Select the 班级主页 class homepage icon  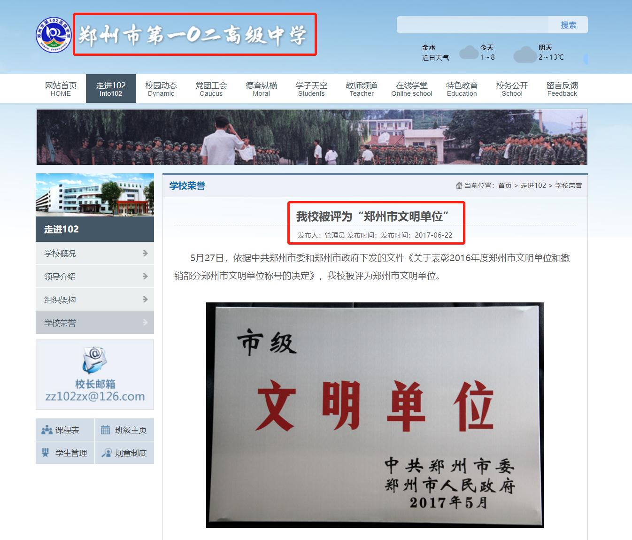click(x=104, y=429)
